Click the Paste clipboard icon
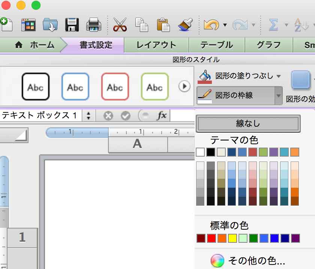Screen dimensions: 315x269 point(164,24)
